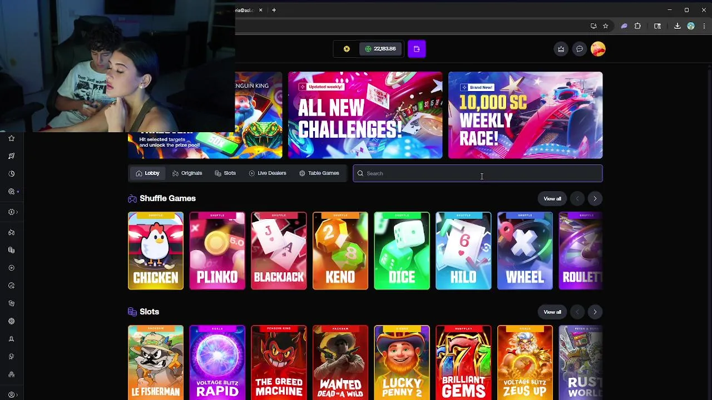View all Slots
Viewport: 712px width, 400px height.
tap(552, 312)
